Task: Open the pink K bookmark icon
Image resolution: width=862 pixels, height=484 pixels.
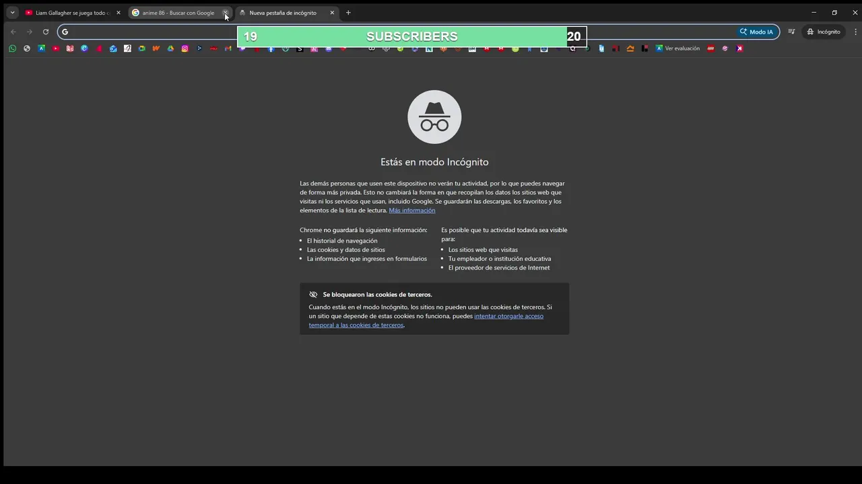Action: [739, 48]
